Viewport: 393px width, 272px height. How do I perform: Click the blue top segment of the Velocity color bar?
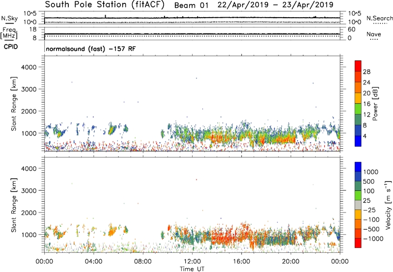click(x=358, y=167)
